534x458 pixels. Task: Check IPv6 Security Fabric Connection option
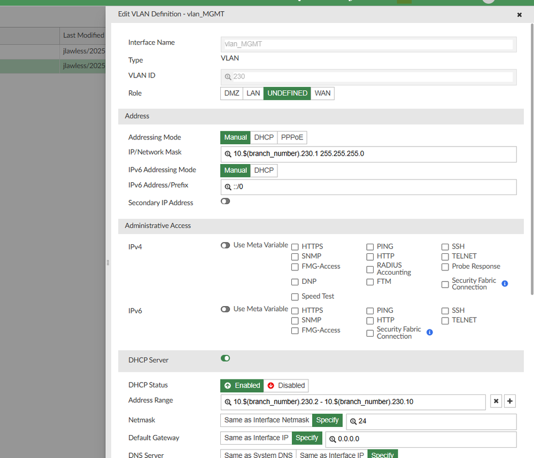pos(370,333)
